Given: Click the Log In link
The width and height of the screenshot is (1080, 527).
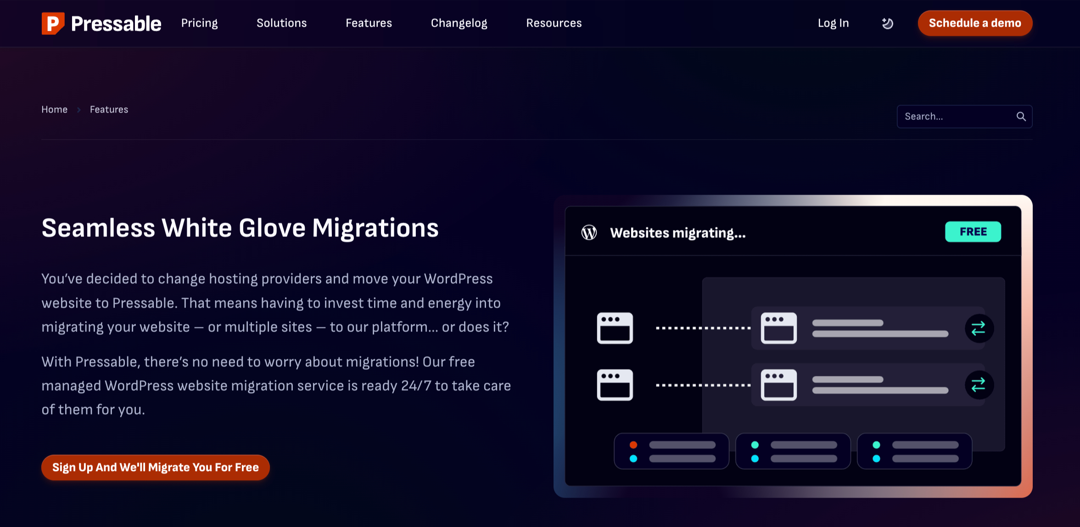Looking at the screenshot, I should click(x=833, y=23).
